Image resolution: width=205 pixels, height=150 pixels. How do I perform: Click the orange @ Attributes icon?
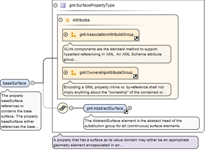tap(67, 20)
